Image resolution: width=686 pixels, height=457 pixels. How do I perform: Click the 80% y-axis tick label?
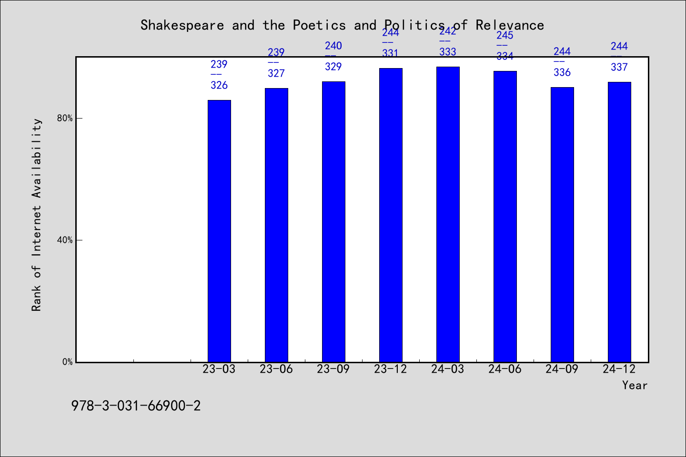point(65,118)
